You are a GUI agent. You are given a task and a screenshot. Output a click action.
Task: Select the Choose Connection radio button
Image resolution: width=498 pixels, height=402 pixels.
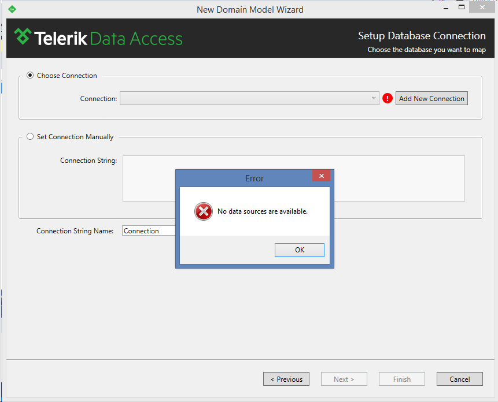30,75
